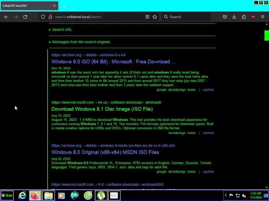Open cached link for Windows 8.1 Disc Image result
The image size is (269, 201).
208,133
